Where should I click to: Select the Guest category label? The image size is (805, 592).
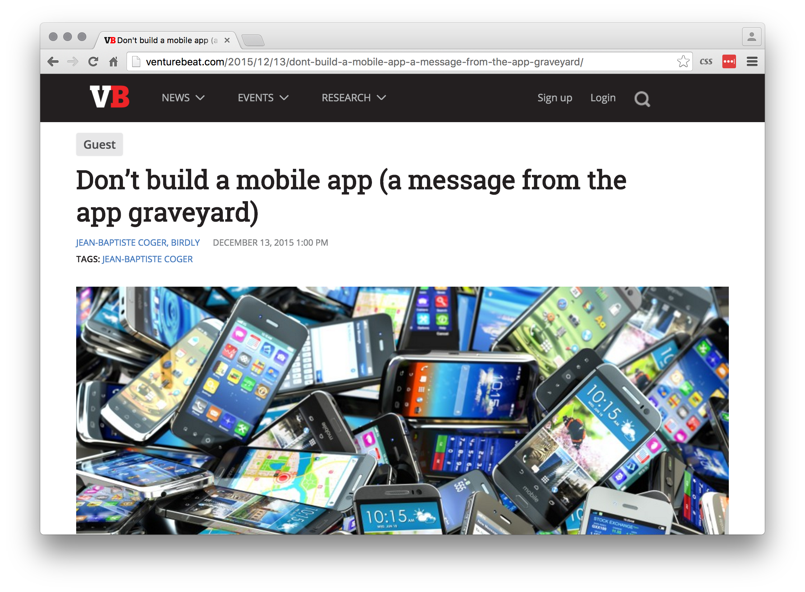99,144
